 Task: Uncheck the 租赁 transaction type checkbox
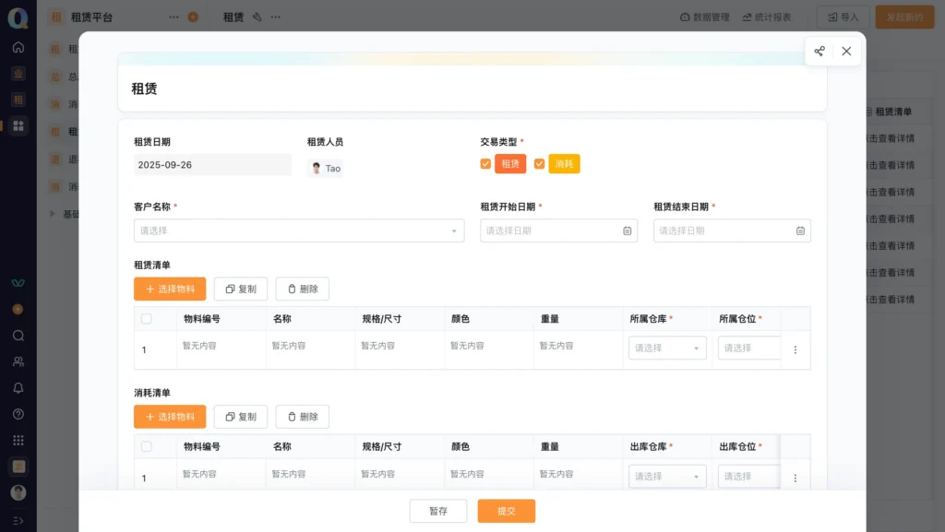point(485,164)
